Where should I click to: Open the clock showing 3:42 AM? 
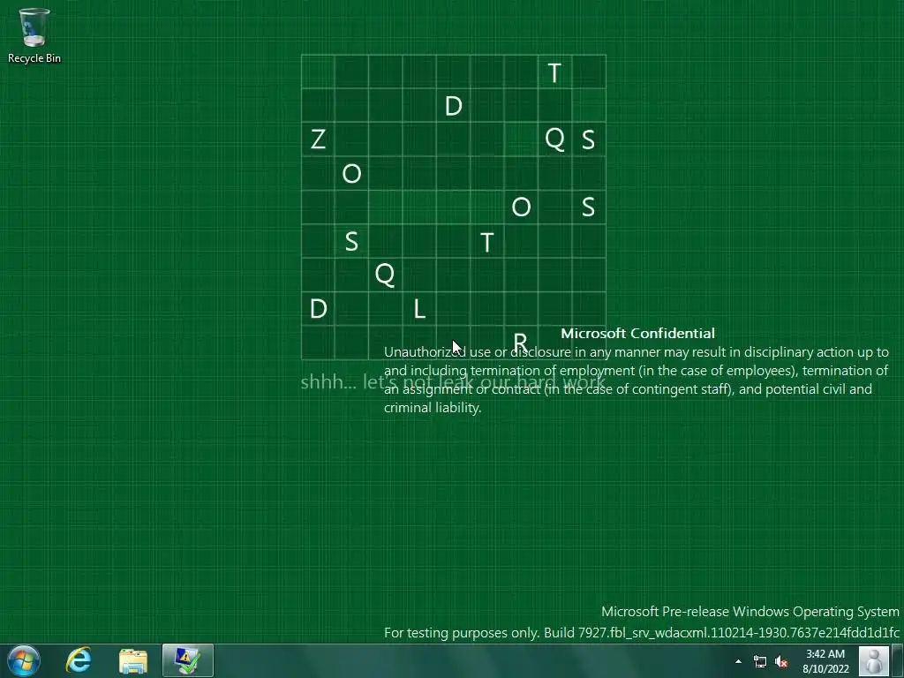coord(825,661)
